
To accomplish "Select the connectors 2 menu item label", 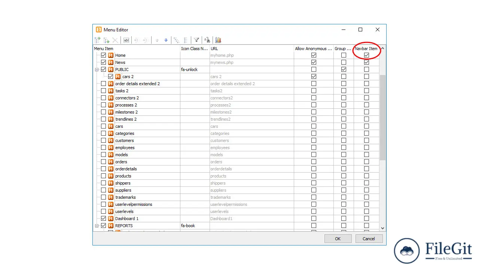I will pyautogui.click(x=127, y=98).
